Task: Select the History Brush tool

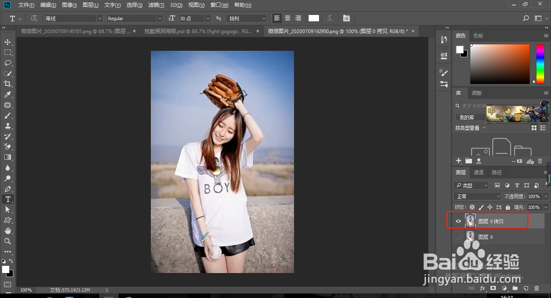Action: point(8,136)
